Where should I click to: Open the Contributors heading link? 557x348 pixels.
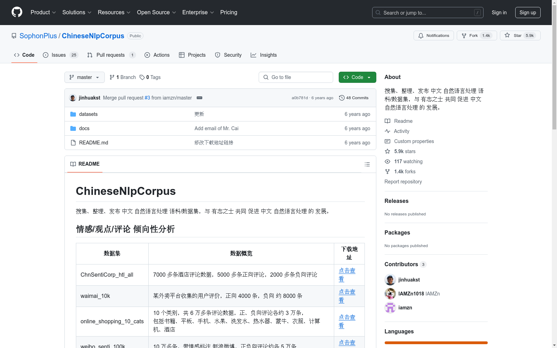(x=405, y=264)
